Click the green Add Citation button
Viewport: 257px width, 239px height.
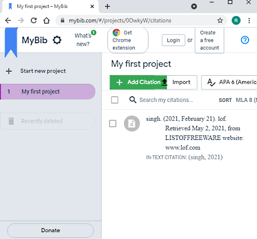coord(138,82)
